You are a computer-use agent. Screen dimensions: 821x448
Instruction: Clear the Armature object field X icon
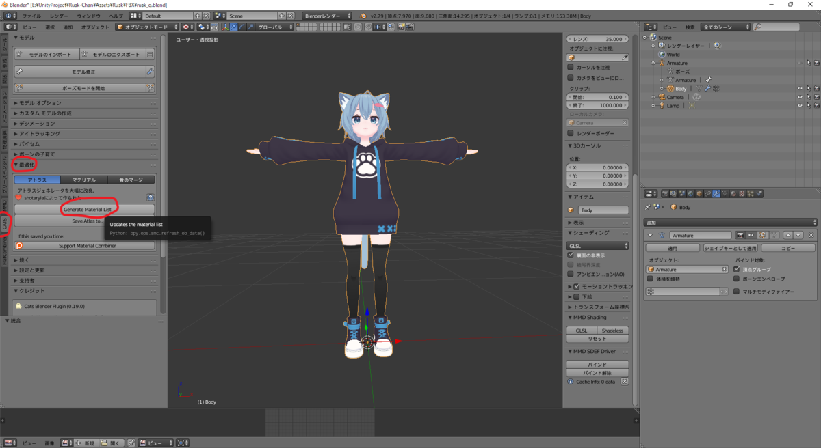[725, 270]
